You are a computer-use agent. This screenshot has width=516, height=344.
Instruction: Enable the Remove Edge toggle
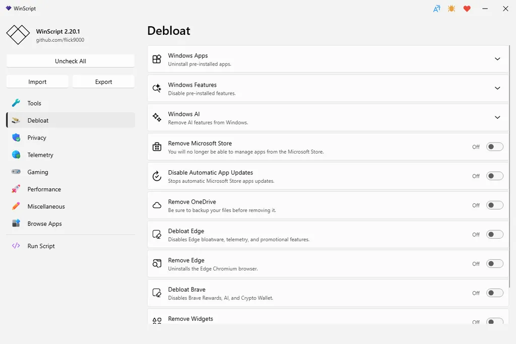[x=495, y=264]
